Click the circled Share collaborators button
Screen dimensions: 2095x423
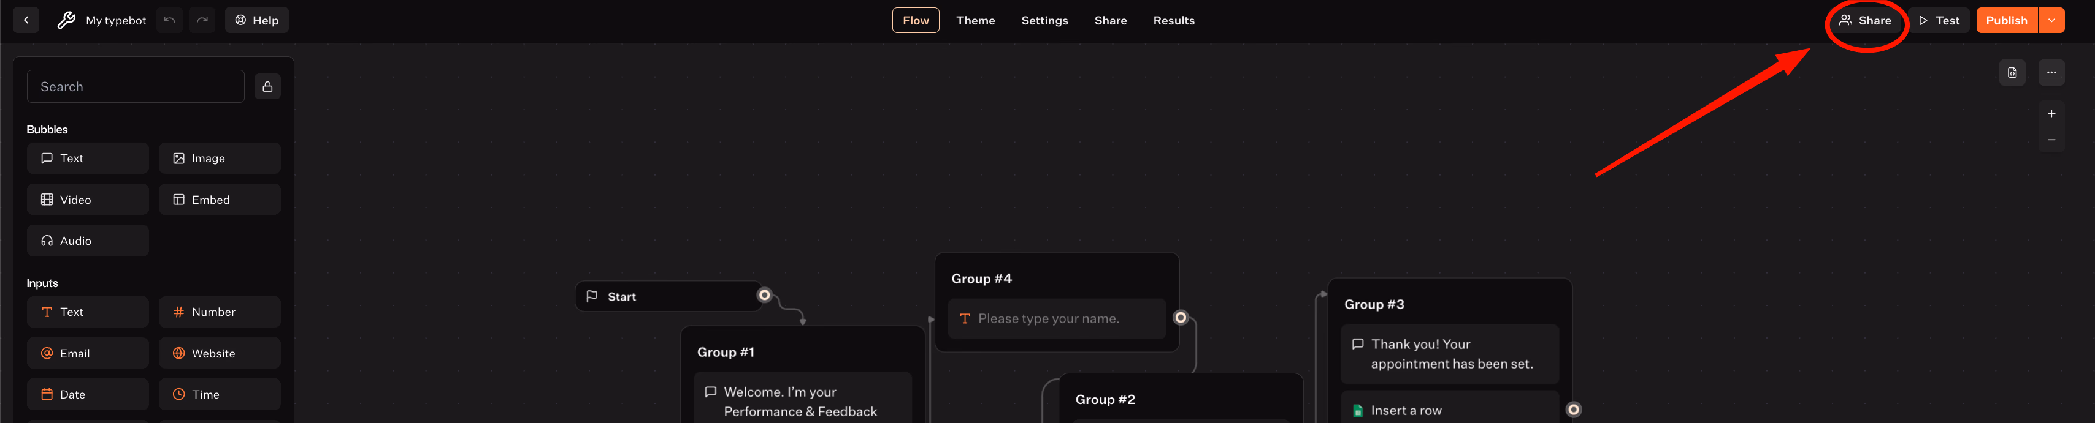[x=1865, y=20]
